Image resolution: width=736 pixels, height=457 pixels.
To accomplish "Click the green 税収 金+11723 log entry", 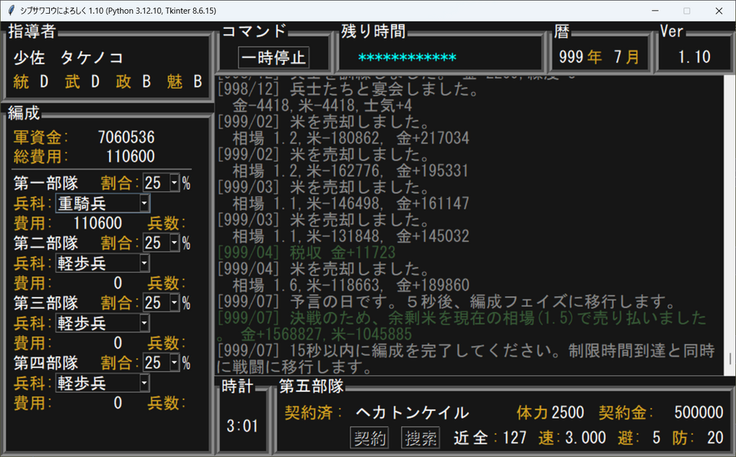I will click(307, 253).
